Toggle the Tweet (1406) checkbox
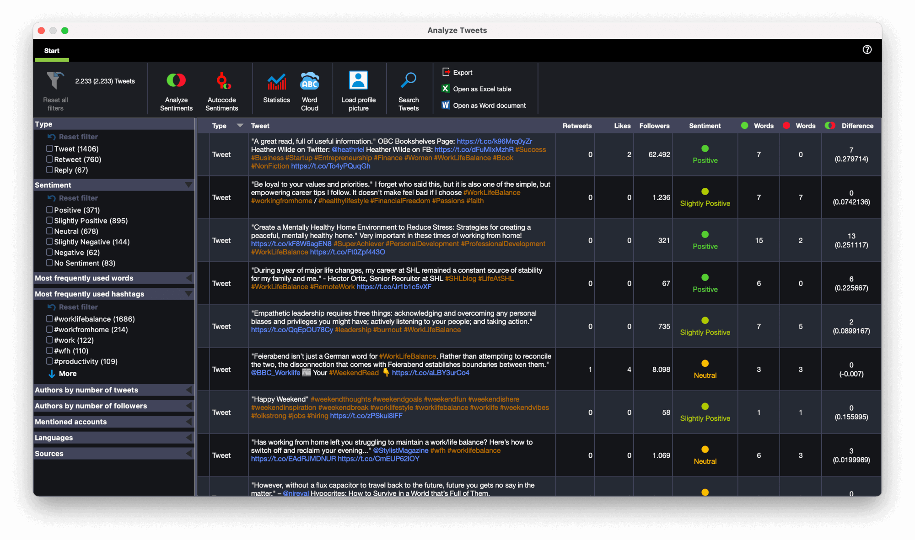The height and width of the screenshot is (540, 915). pyautogui.click(x=49, y=148)
